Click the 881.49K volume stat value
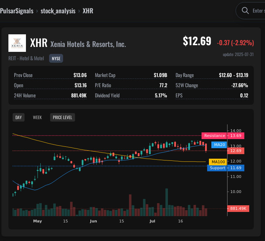 pos(79,95)
